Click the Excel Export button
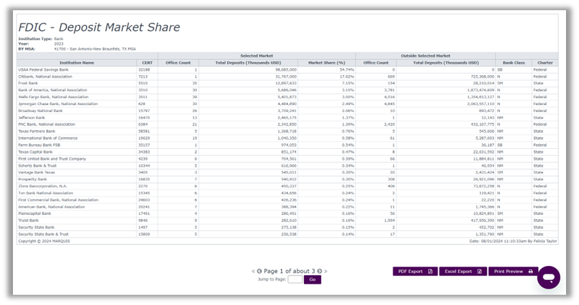 (x=462, y=271)
